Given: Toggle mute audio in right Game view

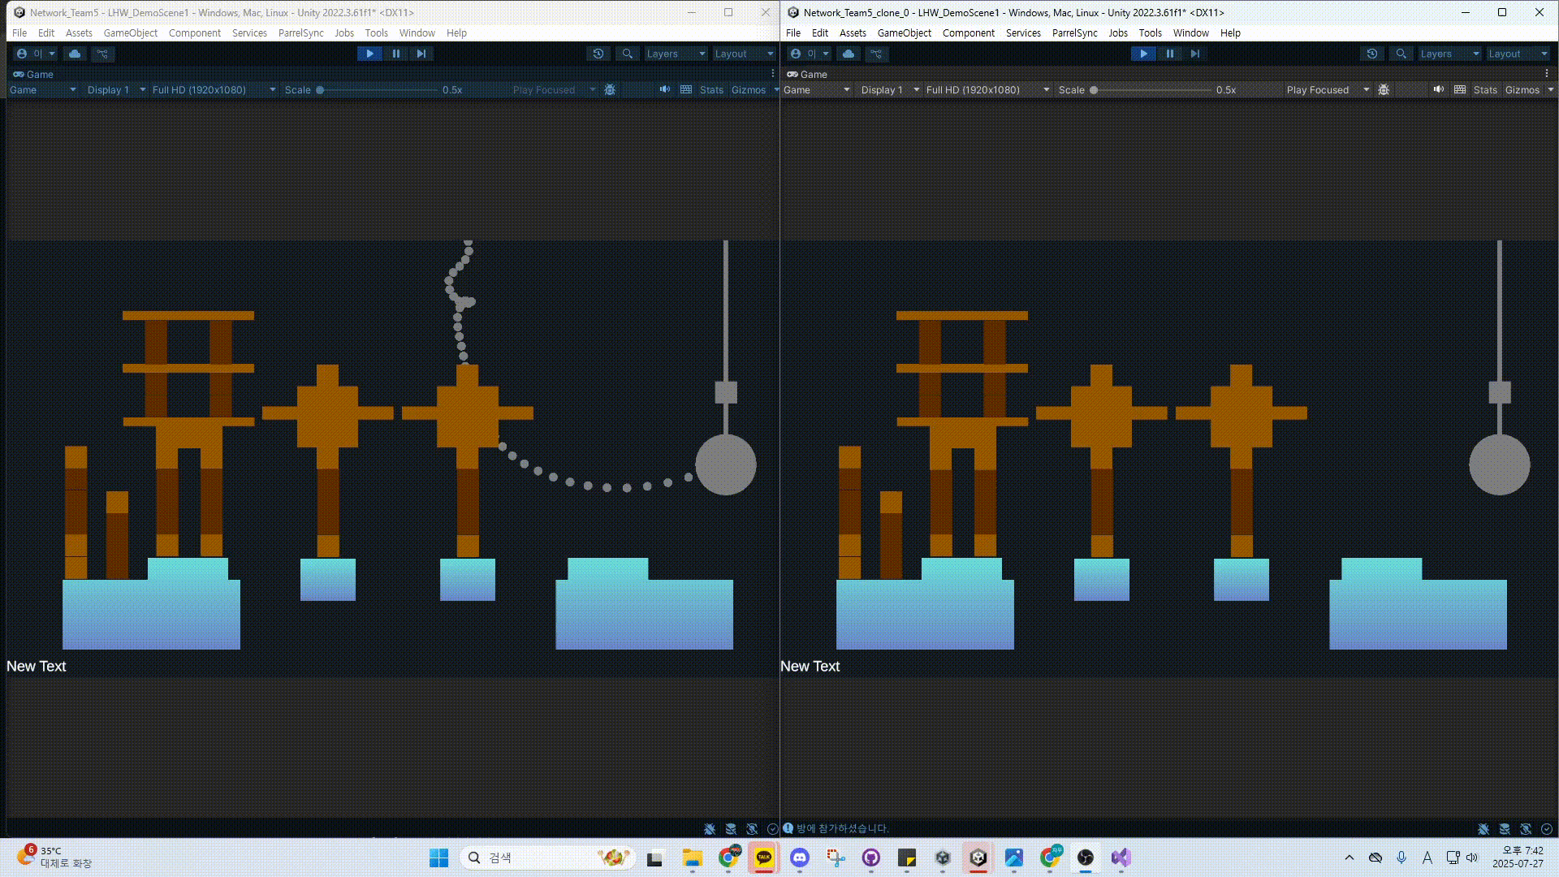Looking at the screenshot, I should point(1439,90).
